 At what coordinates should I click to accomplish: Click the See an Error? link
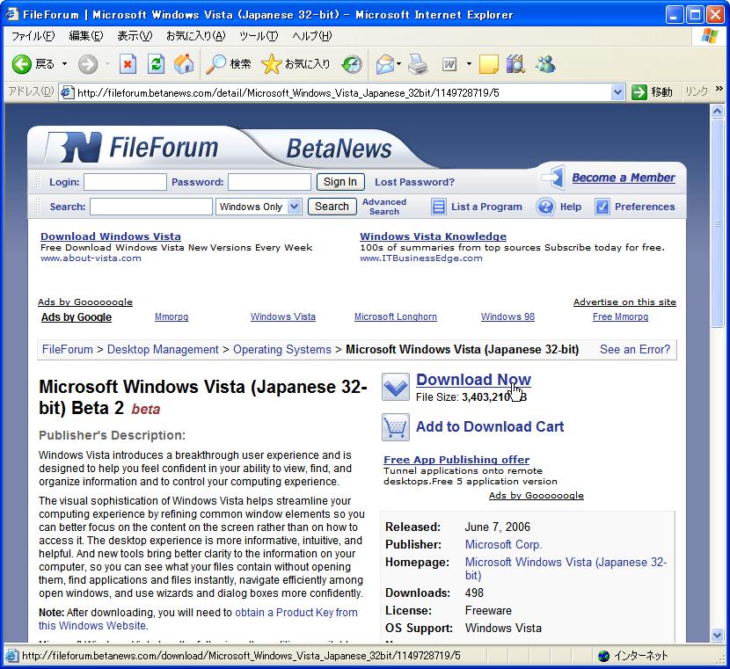(635, 349)
